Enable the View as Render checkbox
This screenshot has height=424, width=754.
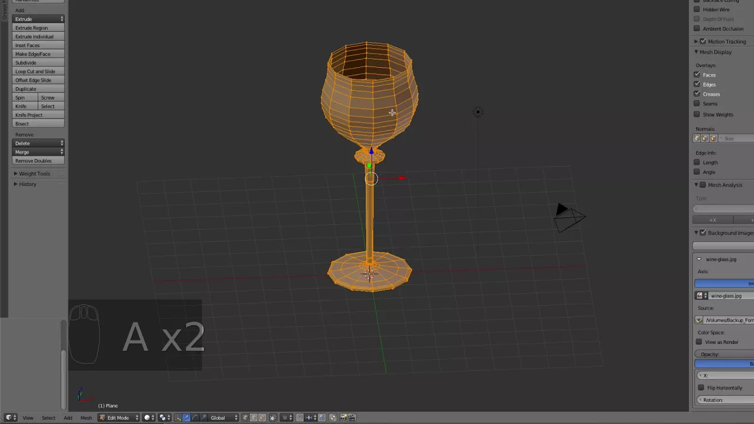tap(699, 342)
